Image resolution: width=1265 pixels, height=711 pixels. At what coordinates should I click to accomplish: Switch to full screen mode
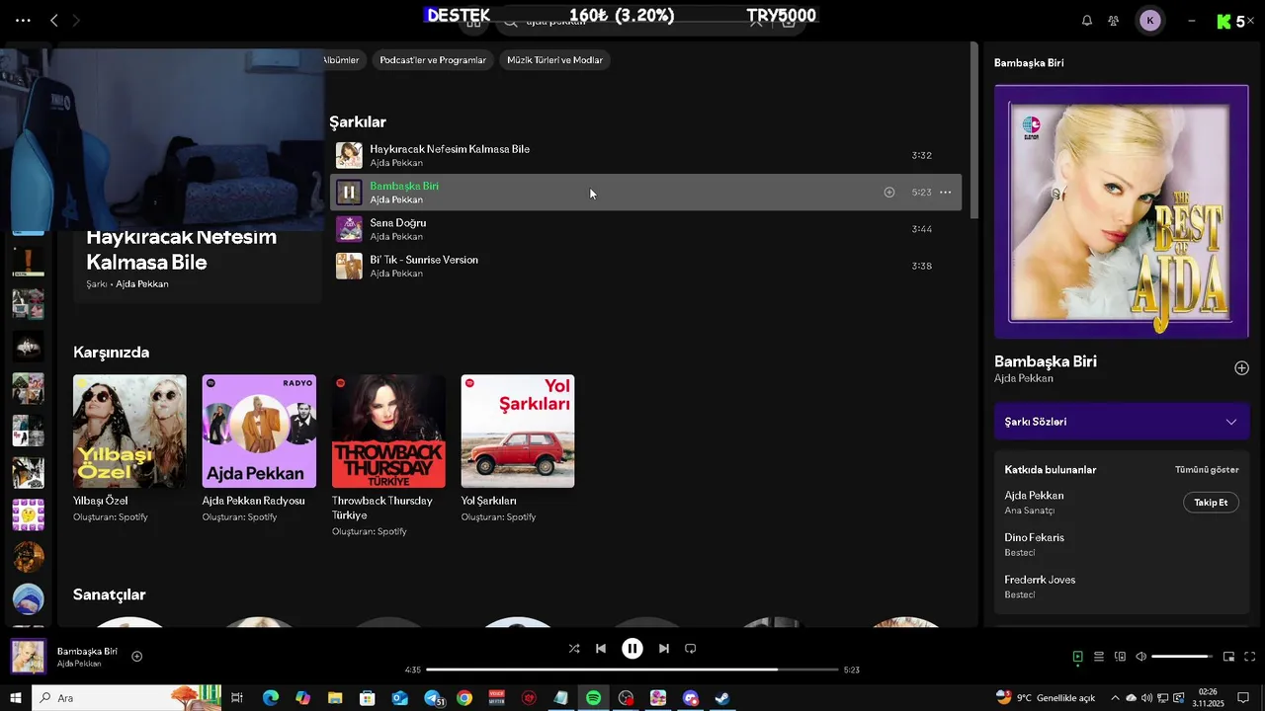1249,657
